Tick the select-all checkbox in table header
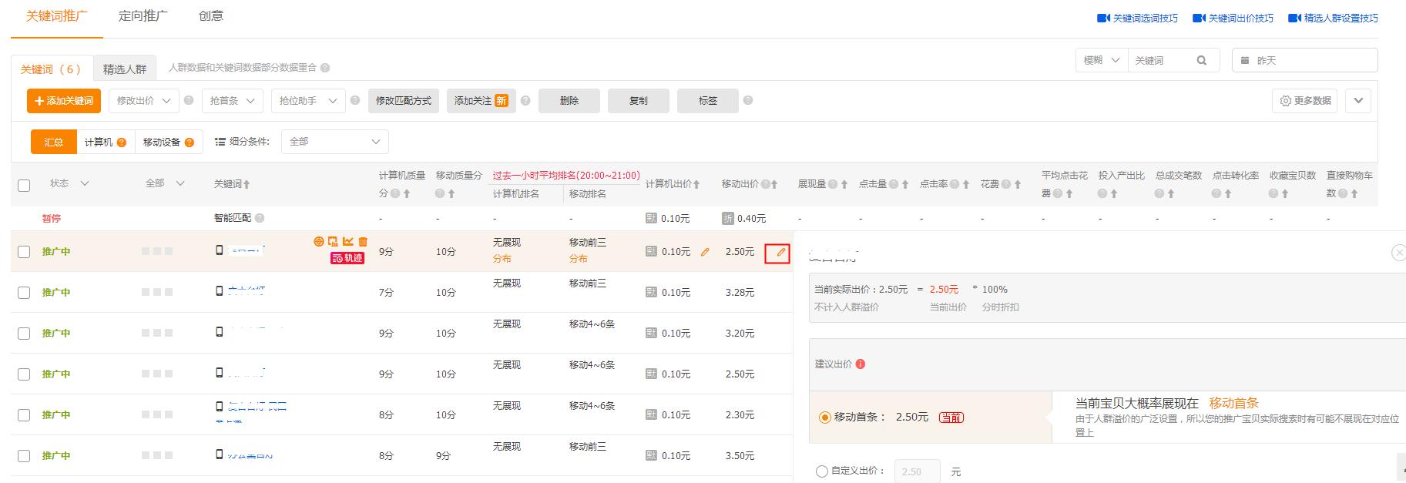This screenshot has height=483, width=1406. coord(24,185)
